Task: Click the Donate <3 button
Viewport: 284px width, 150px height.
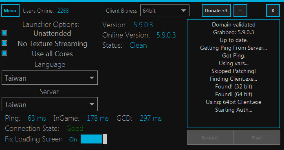Action: pos(216,11)
